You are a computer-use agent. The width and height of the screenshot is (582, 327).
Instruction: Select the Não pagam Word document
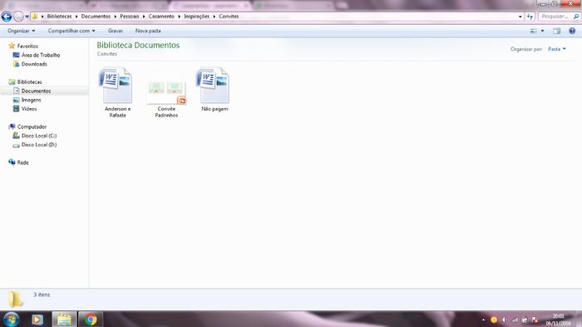coord(215,89)
